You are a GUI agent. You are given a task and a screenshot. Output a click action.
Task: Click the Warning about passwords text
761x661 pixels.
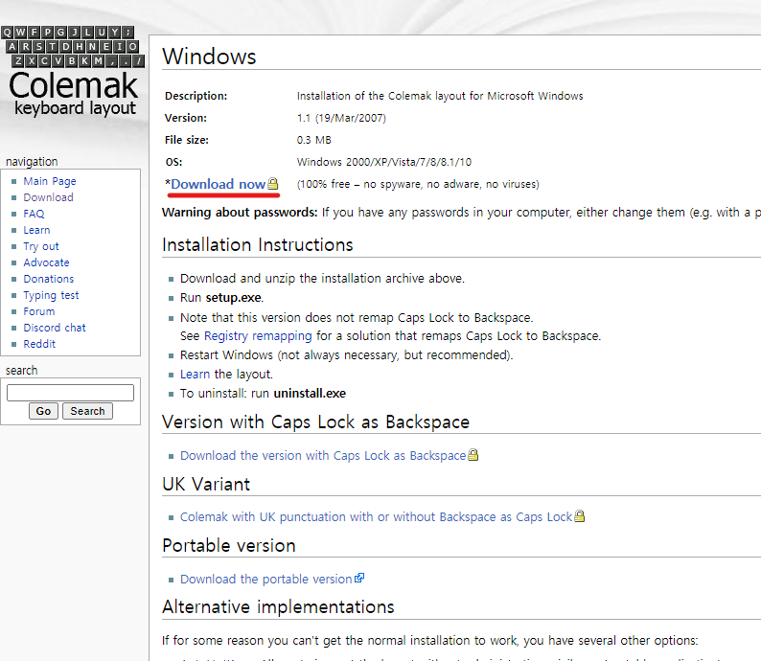pyautogui.click(x=240, y=213)
